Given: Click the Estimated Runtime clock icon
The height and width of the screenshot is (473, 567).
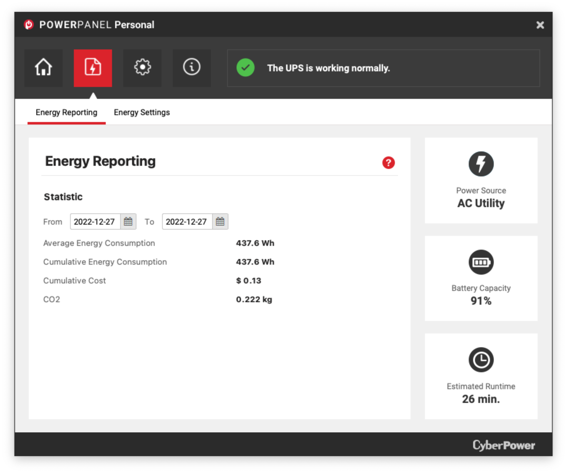Looking at the screenshot, I should click(481, 360).
